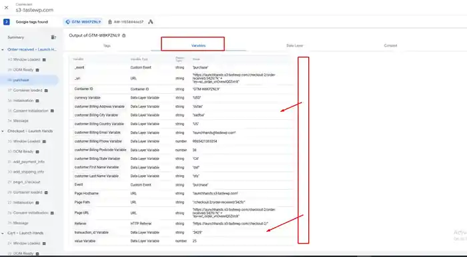This screenshot has width=467, height=257.
Task: Click the _url variable name cell
Action: [77, 79]
